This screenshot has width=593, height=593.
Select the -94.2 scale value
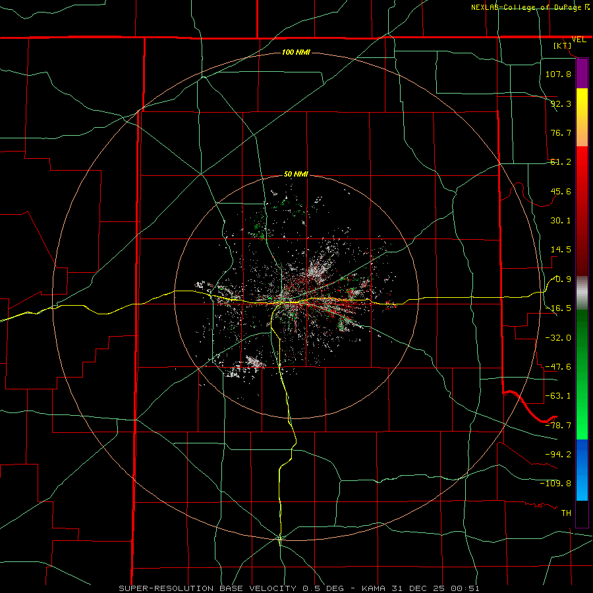pos(558,454)
